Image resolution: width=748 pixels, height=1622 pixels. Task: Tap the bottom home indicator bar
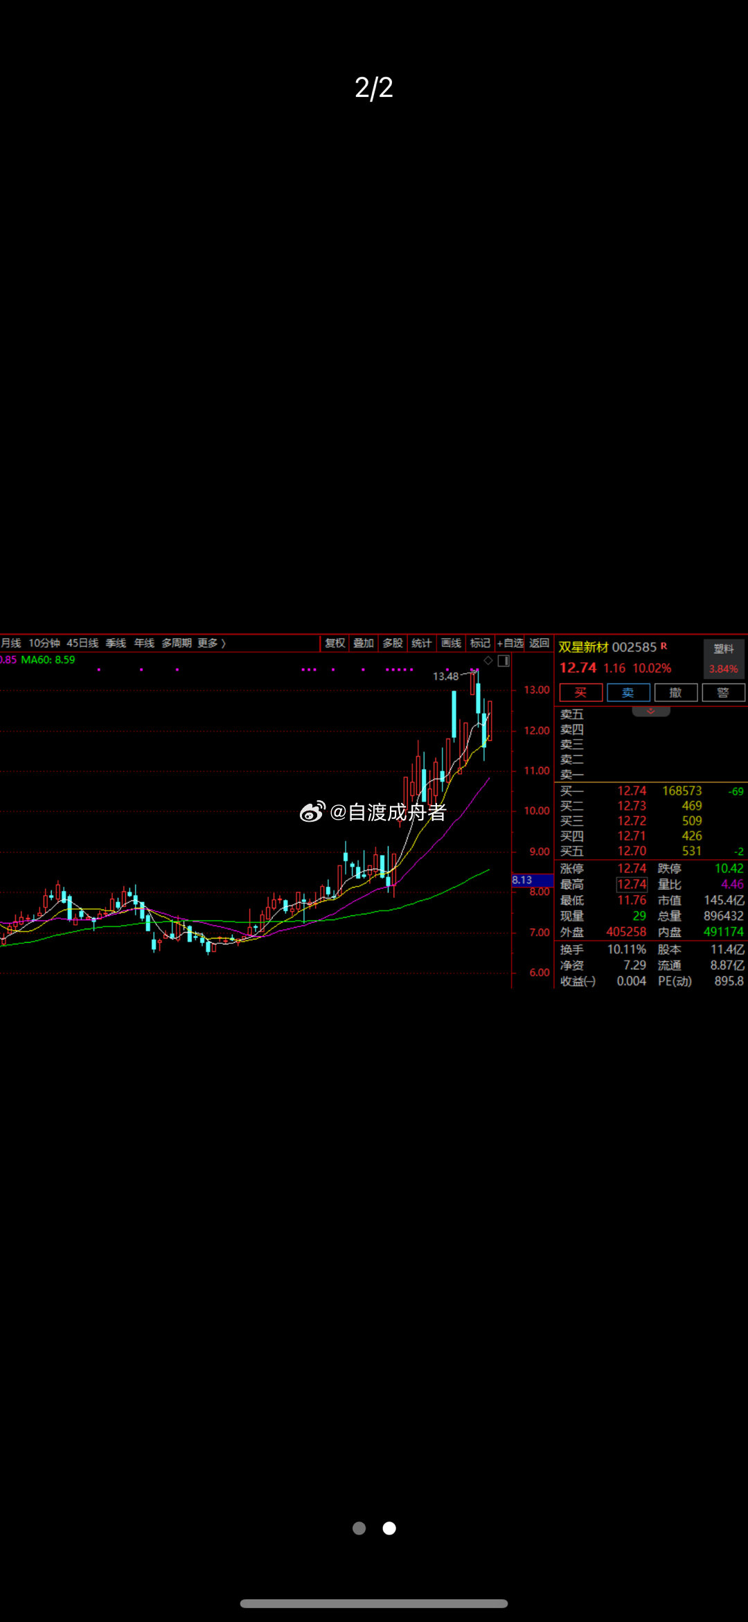tap(374, 1603)
